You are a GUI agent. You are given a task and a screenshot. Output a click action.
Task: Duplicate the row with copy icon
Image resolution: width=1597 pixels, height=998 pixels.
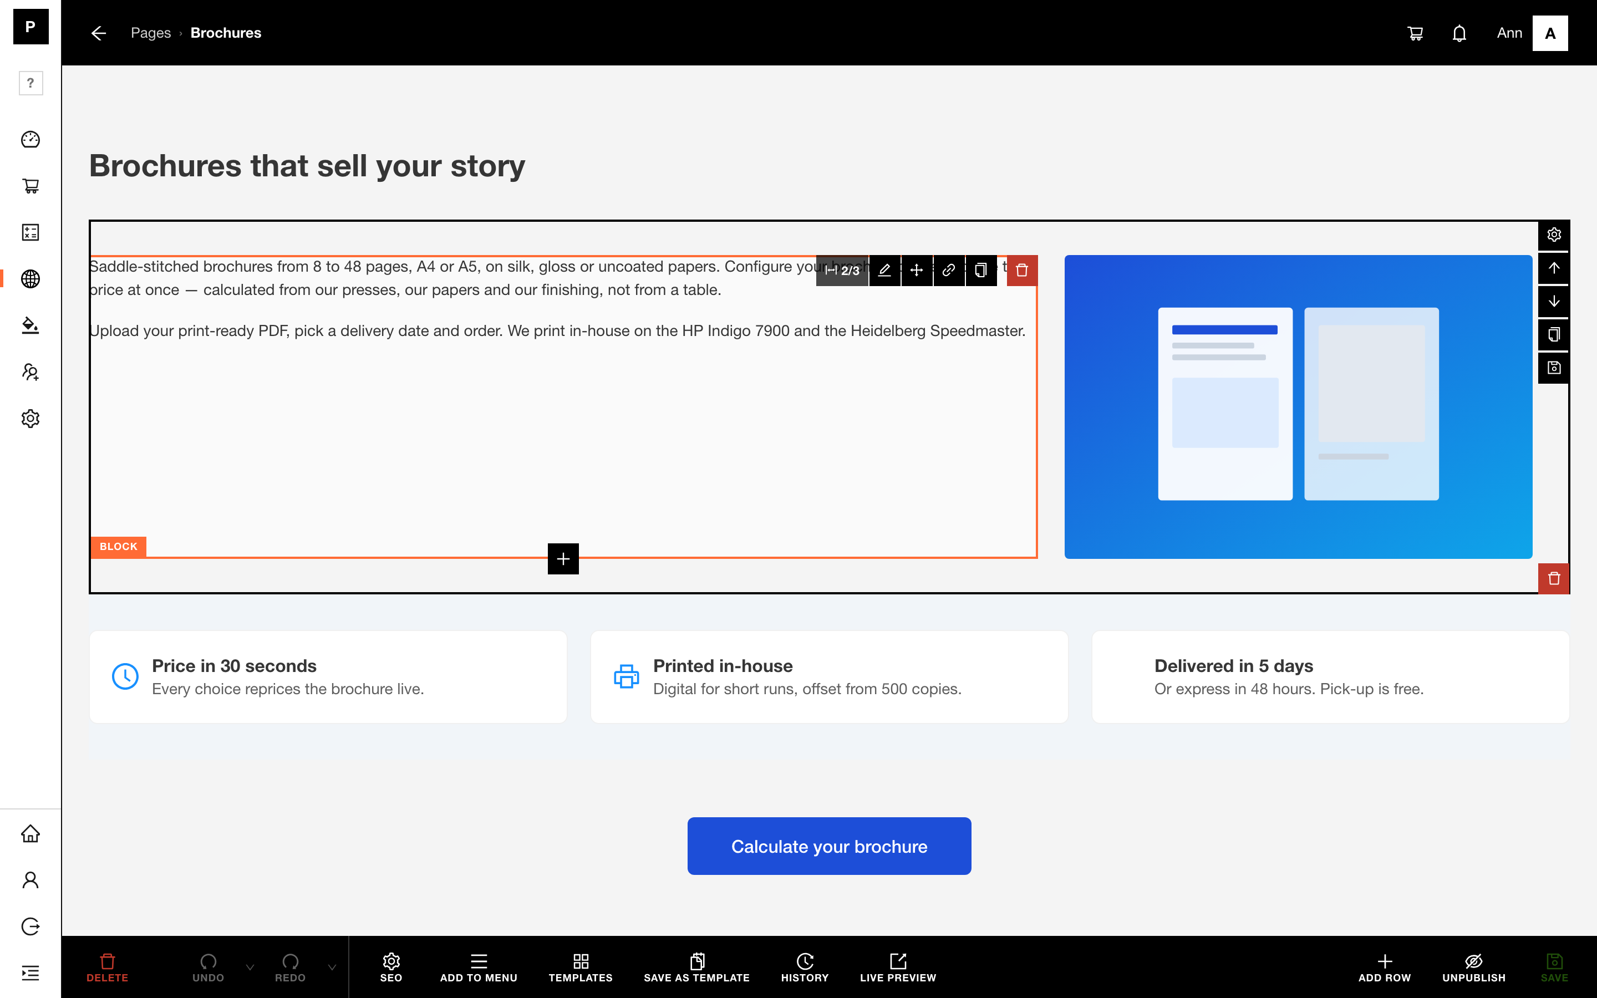click(1554, 335)
